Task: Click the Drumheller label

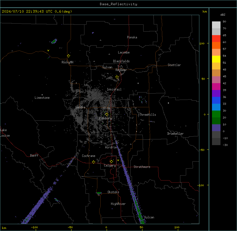Action: coord(175,134)
